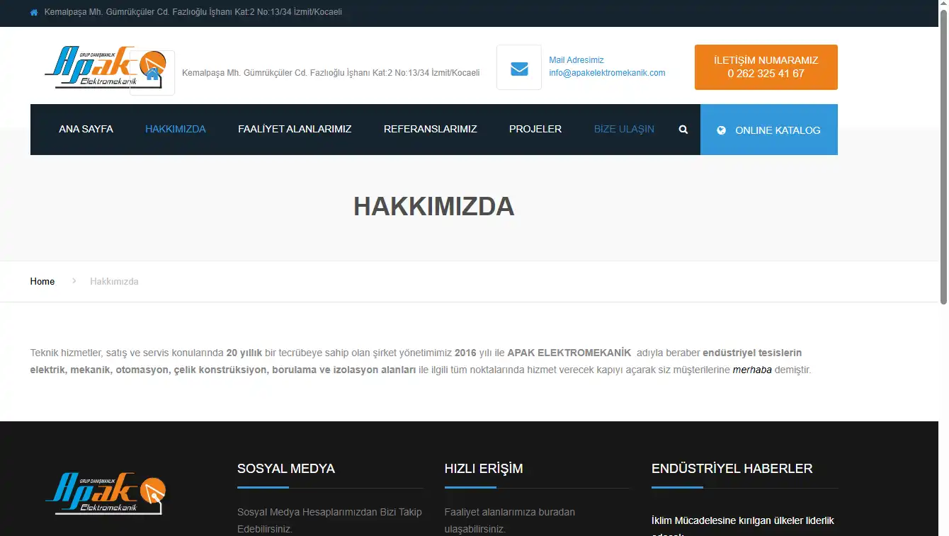Screen dimensions: 949x536
Task: Click the Hakkımızda breadcrumb text
Action: pyautogui.click(x=114, y=281)
